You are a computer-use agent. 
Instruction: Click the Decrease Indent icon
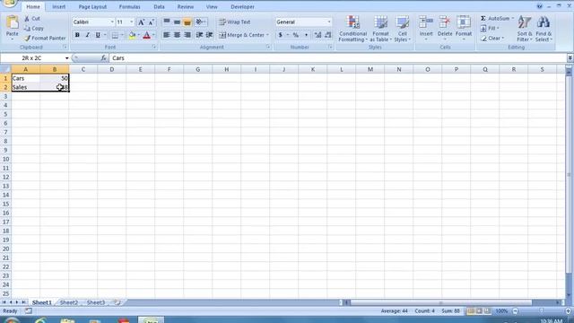pyautogui.click(x=199, y=35)
